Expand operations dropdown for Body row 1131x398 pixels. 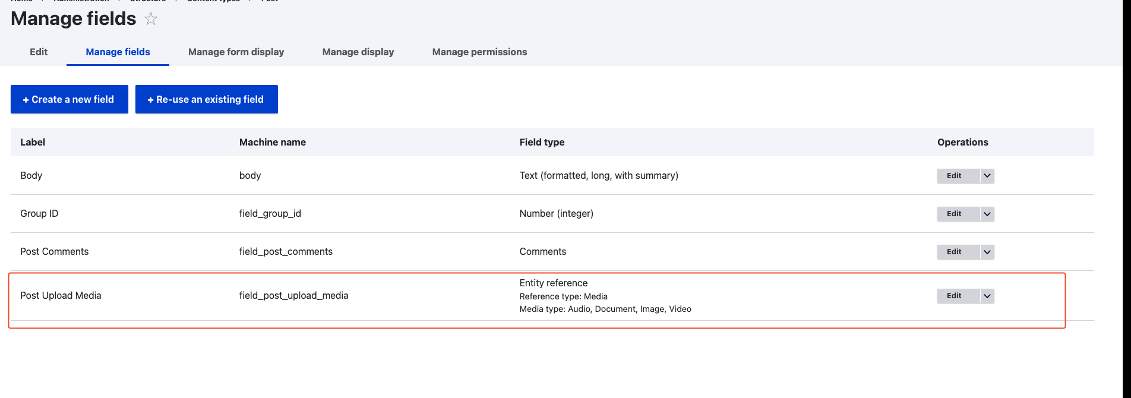[987, 176]
